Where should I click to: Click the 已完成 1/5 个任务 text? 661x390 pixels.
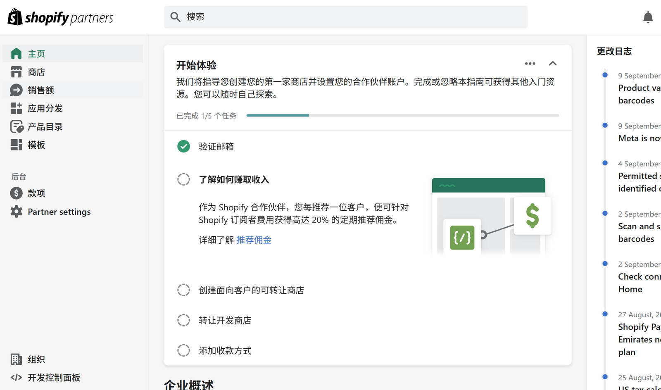(x=206, y=116)
